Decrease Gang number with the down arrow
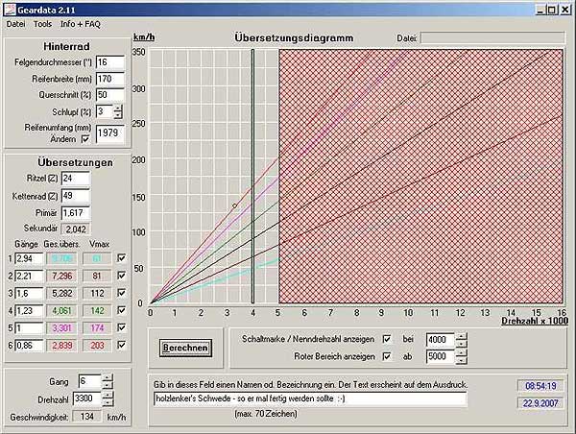 [108, 386]
